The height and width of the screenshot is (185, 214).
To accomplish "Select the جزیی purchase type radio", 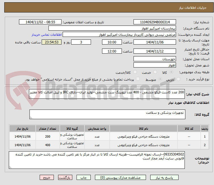I will (178, 79).
